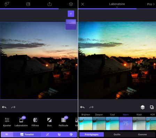Image resolution: width=156 pixels, height=138 pixels.
Task: Select the HDR preset label
Action: (x=153, y=115)
